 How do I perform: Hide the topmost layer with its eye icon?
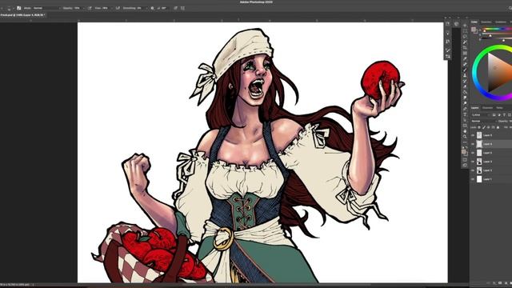pos(473,135)
